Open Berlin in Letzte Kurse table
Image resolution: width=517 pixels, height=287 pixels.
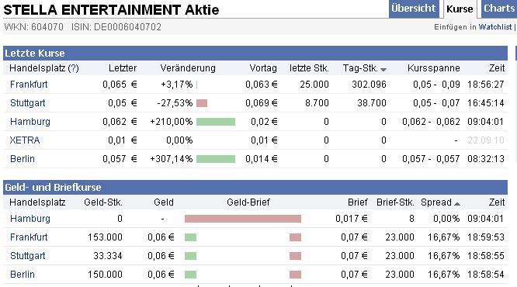click(x=22, y=159)
